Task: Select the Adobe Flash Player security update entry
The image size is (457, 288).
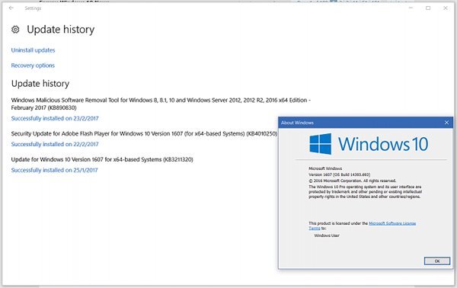Action: [144, 133]
